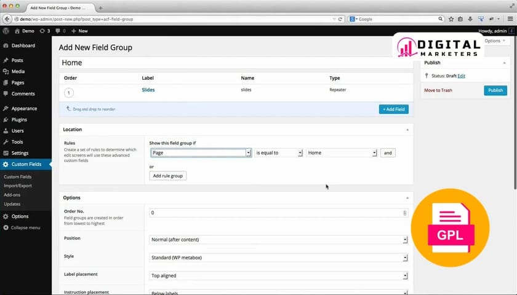
Task: Click the Comments bubble icon in sidebar
Action: click(6, 93)
